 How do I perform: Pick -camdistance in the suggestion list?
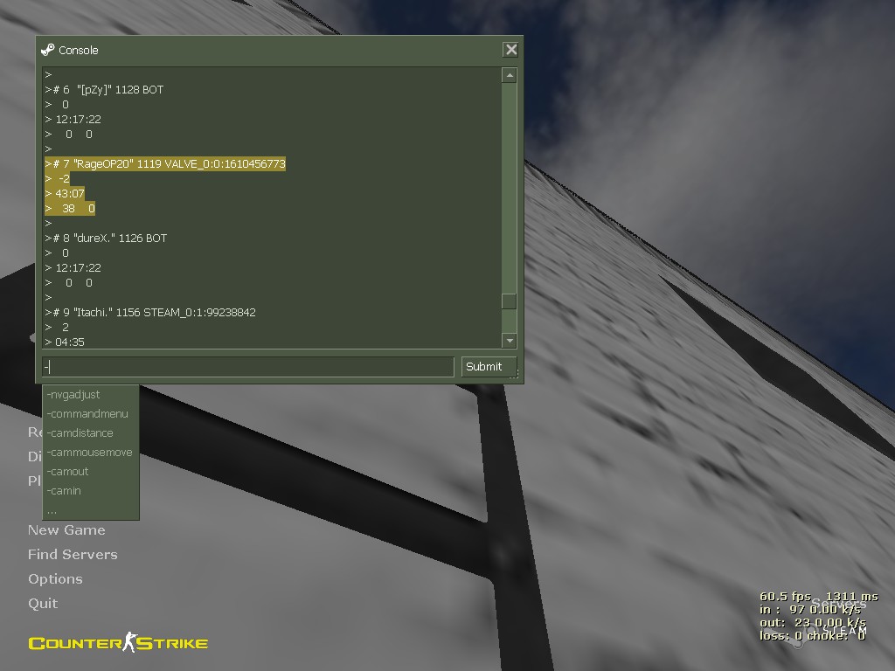(80, 433)
